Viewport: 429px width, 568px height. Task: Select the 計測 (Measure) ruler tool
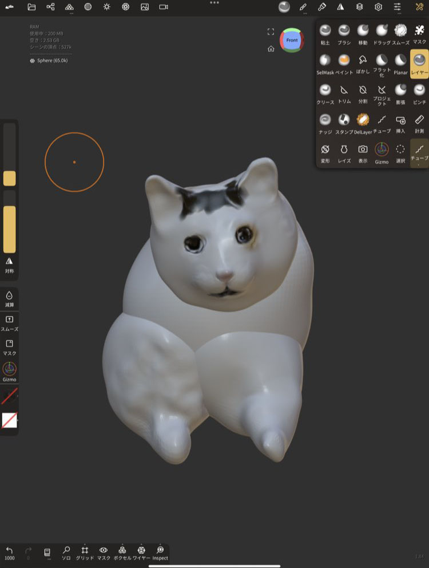tap(419, 123)
